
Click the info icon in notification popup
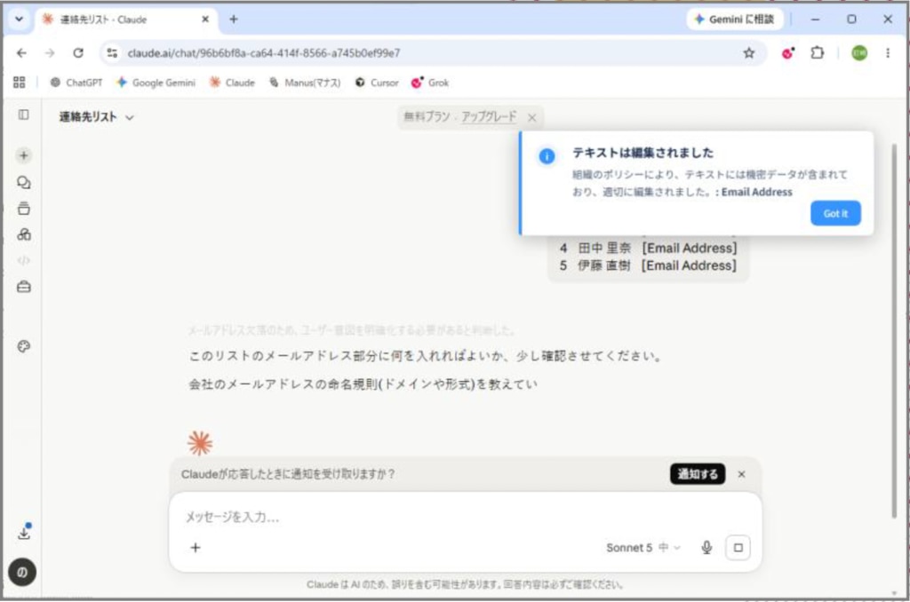pyautogui.click(x=547, y=156)
